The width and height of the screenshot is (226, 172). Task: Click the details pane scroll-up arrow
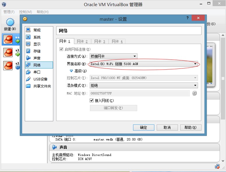pos(223,35)
